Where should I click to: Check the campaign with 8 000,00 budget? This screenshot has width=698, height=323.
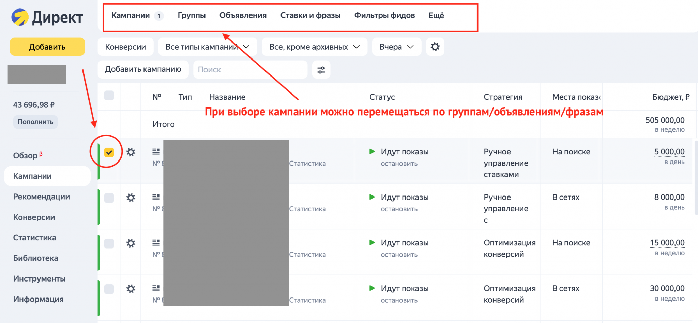[109, 198]
